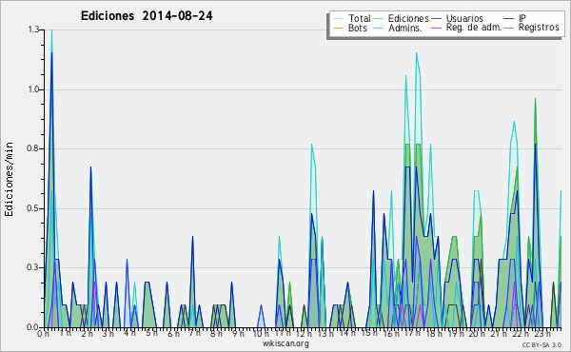Select the Usuarios legend label
Screen dimensions: 571x352
464,18
